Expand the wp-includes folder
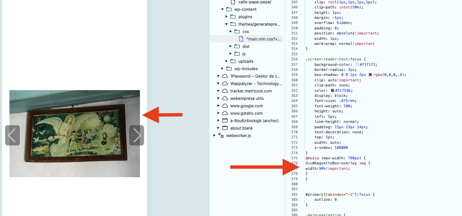The height and width of the screenshot is (216, 462). pos(223,69)
